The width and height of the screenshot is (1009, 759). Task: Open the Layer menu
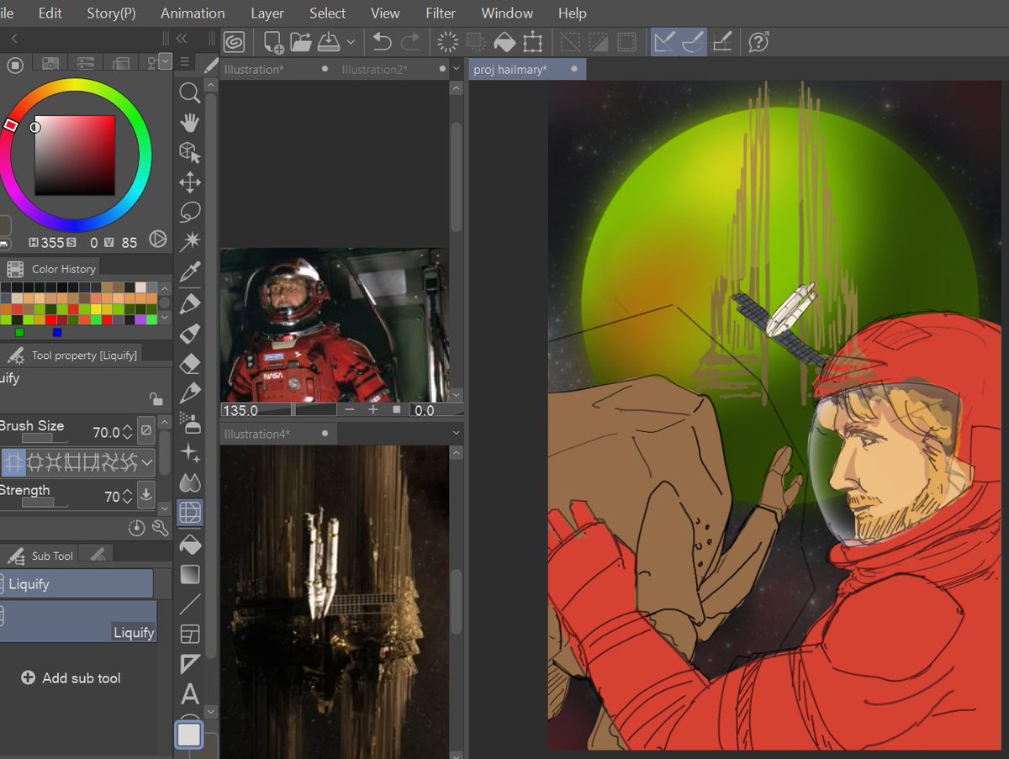coord(267,13)
